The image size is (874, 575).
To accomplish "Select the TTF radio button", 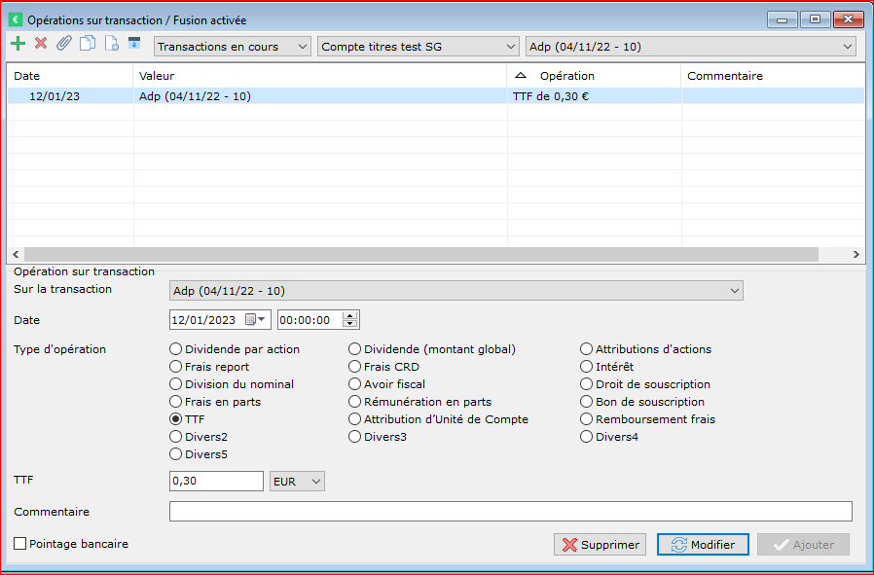I will coord(175,419).
